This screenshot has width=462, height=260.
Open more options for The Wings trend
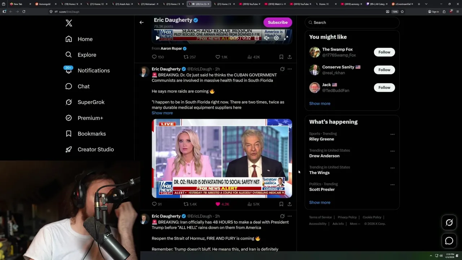click(x=392, y=168)
